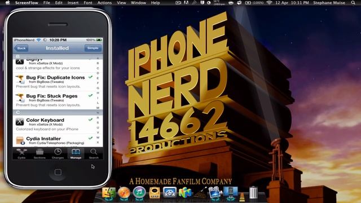This screenshot has width=361, height=203.
Task: Switch to the Sections tab
Action: point(39,154)
